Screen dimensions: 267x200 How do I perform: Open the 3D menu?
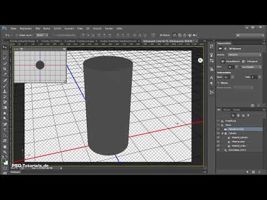(x=88, y=28)
